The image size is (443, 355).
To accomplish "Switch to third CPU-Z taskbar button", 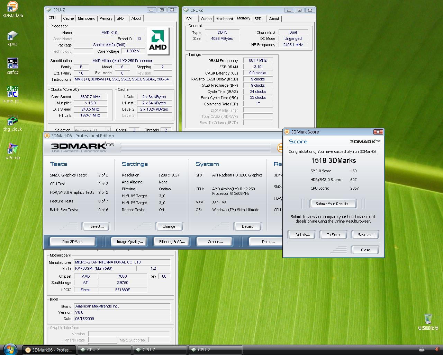I will [x=215, y=350].
